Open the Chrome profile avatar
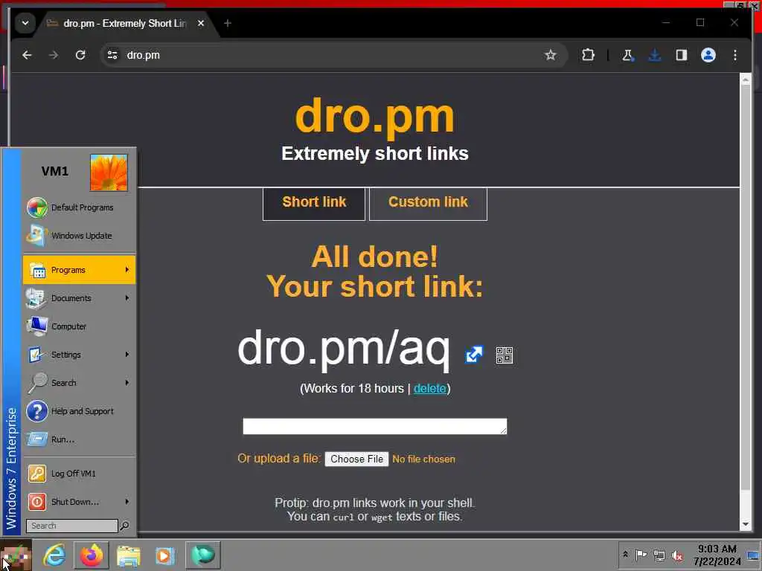This screenshot has height=571, width=762. pos(708,55)
